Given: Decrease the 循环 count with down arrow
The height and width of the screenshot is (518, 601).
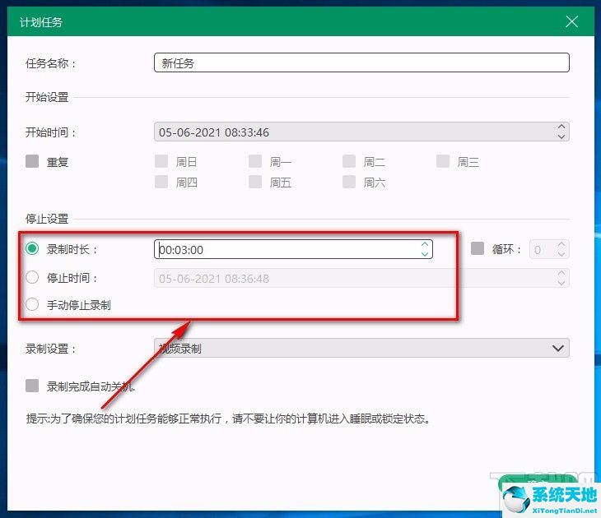Looking at the screenshot, I should pyautogui.click(x=561, y=254).
